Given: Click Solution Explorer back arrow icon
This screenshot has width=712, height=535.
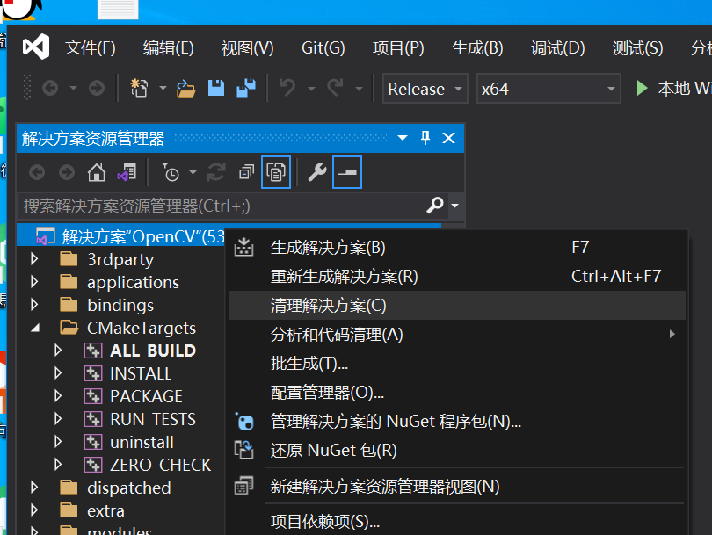Looking at the screenshot, I should [x=37, y=172].
